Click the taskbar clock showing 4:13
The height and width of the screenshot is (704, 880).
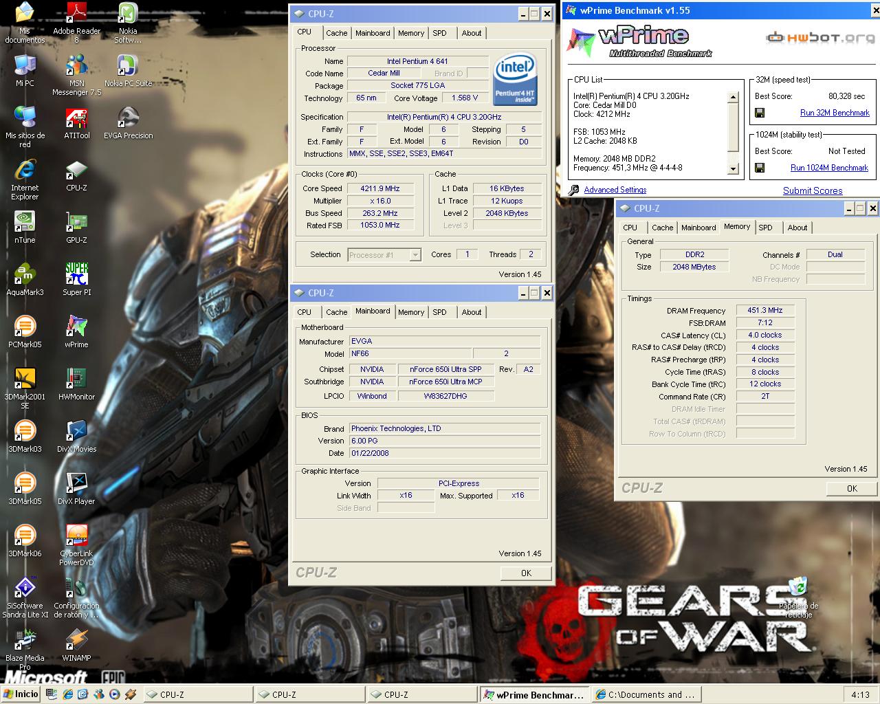[x=859, y=694]
